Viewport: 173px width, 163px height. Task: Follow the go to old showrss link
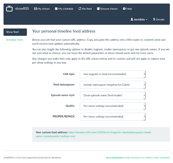click(x=115, y=158)
